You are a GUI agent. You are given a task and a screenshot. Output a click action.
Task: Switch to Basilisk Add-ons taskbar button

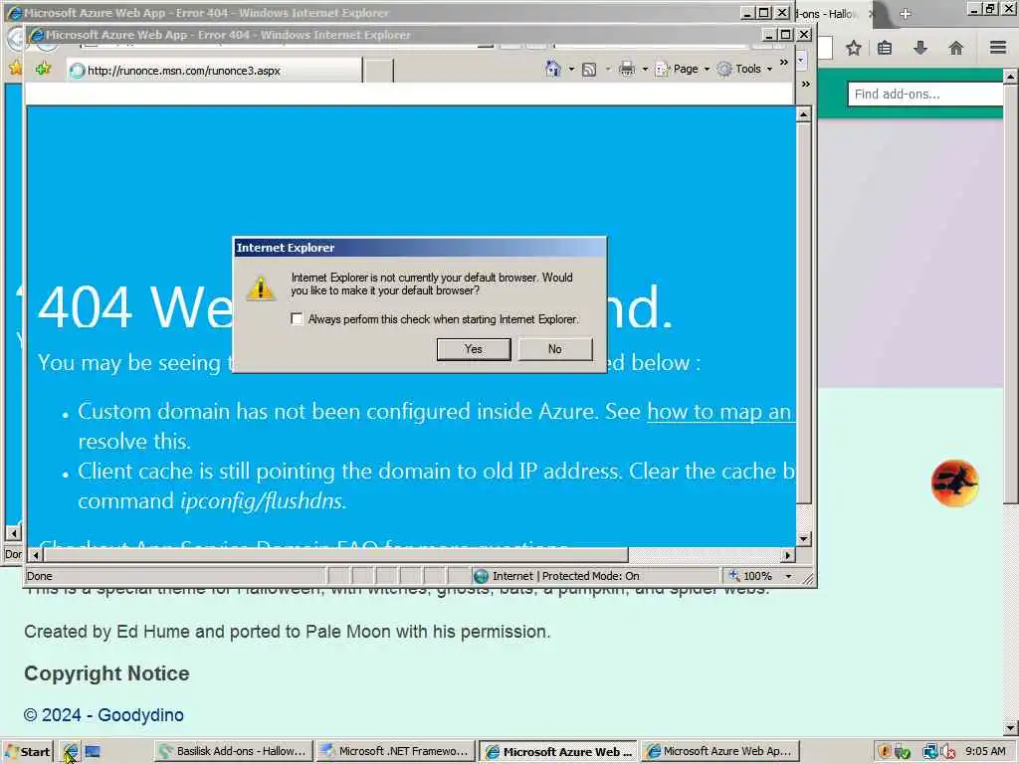tap(234, 751)
